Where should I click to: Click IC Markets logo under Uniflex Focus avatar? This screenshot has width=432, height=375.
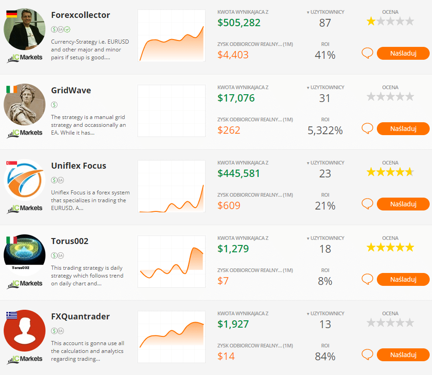25,209
